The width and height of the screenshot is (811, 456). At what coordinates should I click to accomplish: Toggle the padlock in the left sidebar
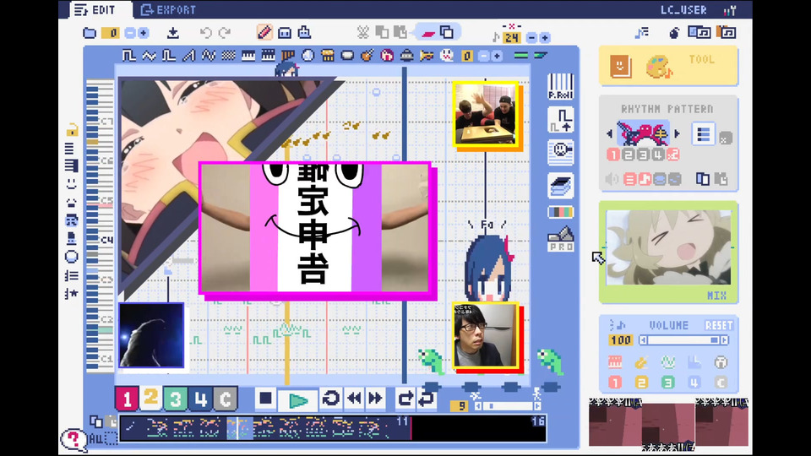(72, 130)
